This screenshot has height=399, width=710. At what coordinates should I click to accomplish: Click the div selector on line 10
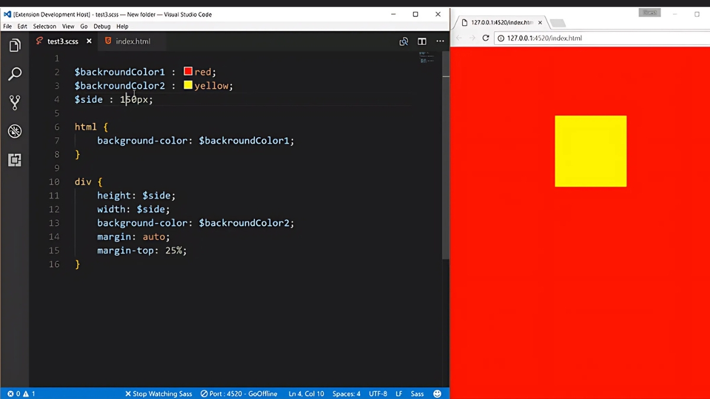(x=83, y=181)
